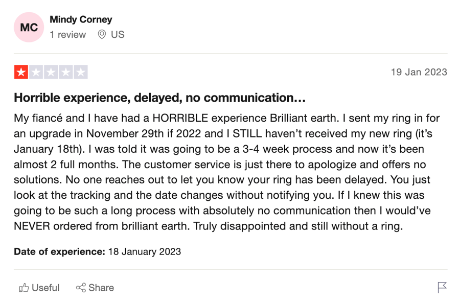Click the third grey rating star
The height and width of the screenshot is (302, 460).
pos(51,72)
